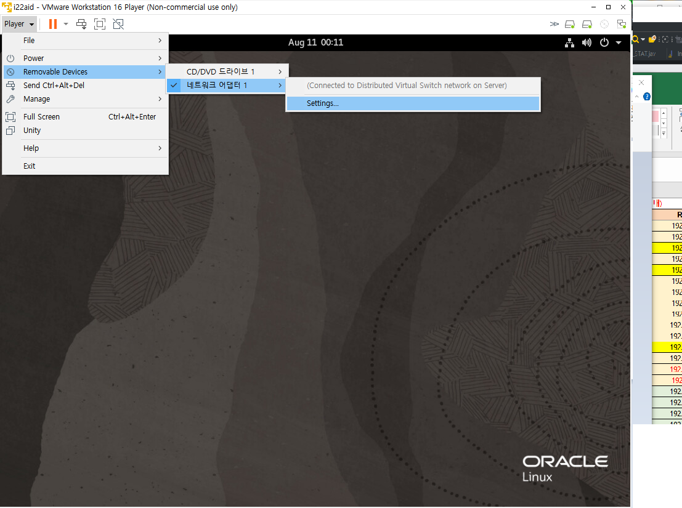The image size is (682, 508).
Task: Click the blue help question mark icon
Action: [x=647, y=97]
